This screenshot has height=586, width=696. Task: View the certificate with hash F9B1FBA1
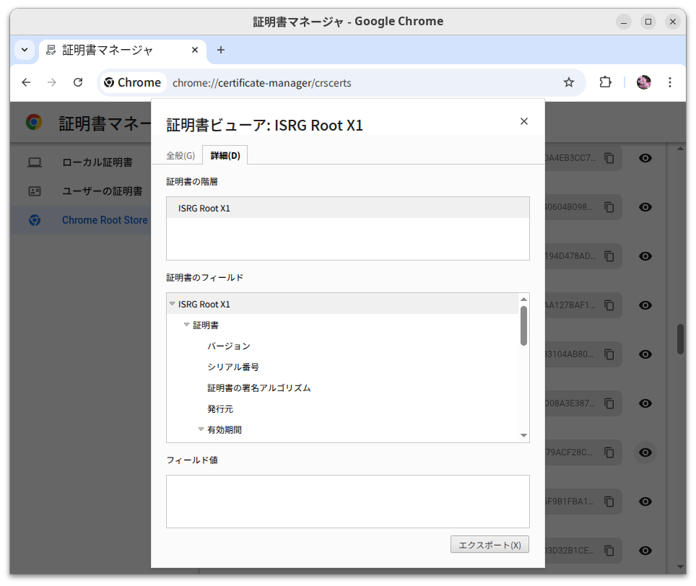click(x=645, y=502)
